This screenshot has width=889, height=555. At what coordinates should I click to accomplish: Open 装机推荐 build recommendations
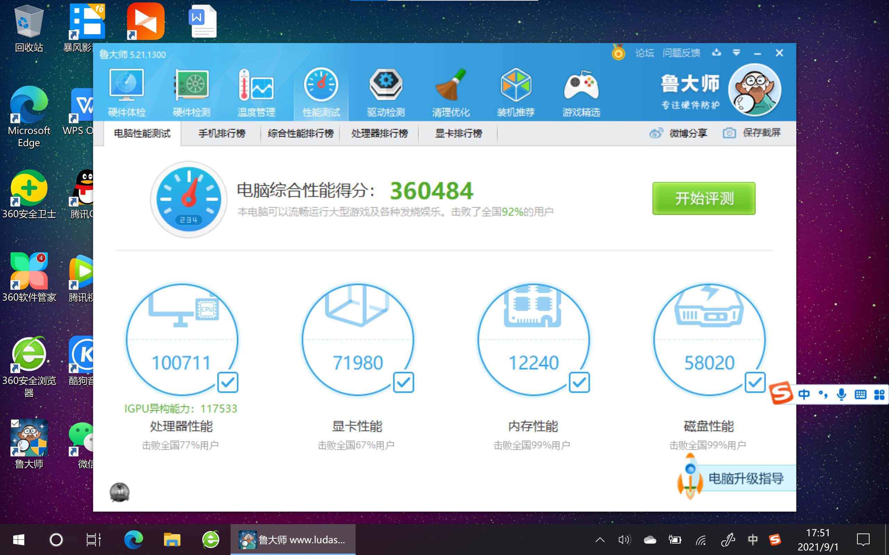pyautogui.click(x=516, y=92)
